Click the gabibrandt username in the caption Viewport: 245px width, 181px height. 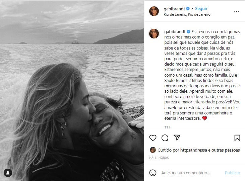(x=175, y=32)
